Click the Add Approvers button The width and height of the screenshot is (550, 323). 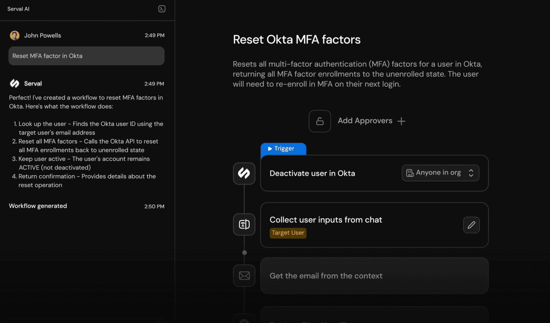coord(372,121)
